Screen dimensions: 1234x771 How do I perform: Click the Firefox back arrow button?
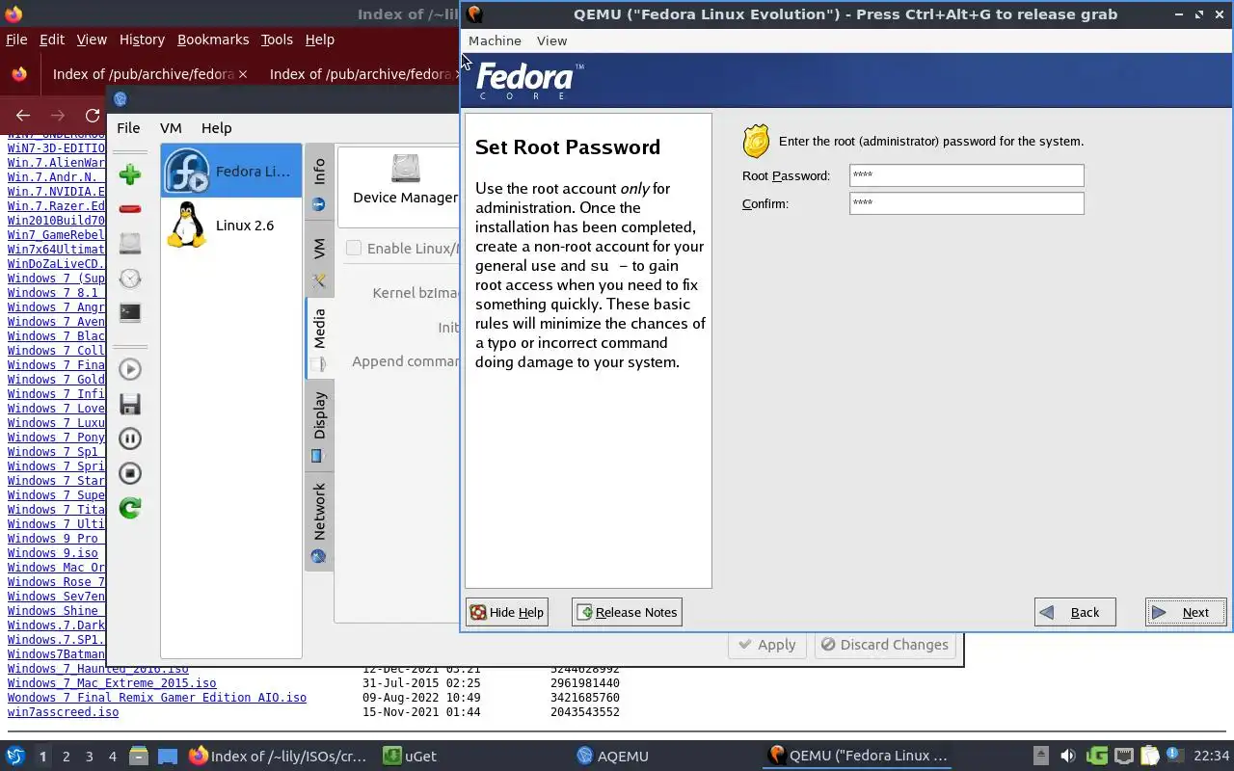[23, 116]
